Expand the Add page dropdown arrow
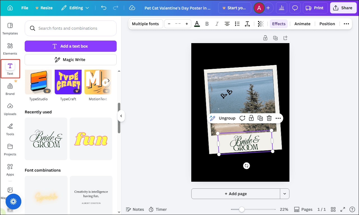 pos(284,193)
